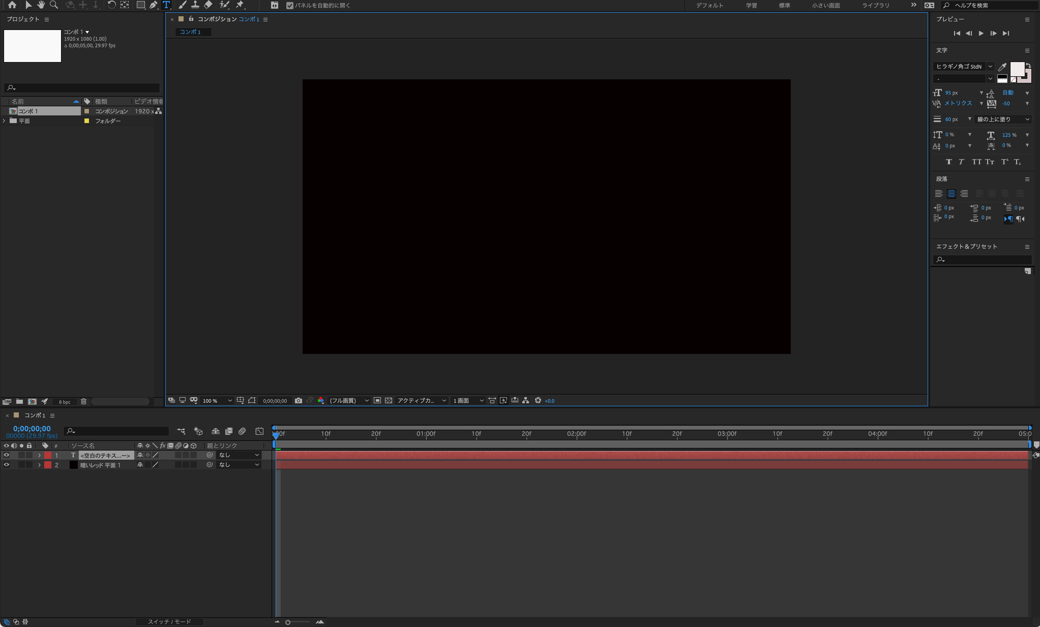Select the Pen tool in toolbar

(x=153, y=5)
